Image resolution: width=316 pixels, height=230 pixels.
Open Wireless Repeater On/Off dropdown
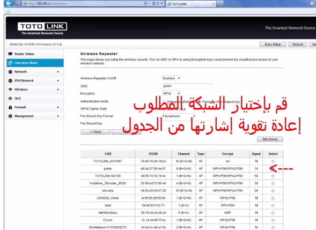[171, 78]
